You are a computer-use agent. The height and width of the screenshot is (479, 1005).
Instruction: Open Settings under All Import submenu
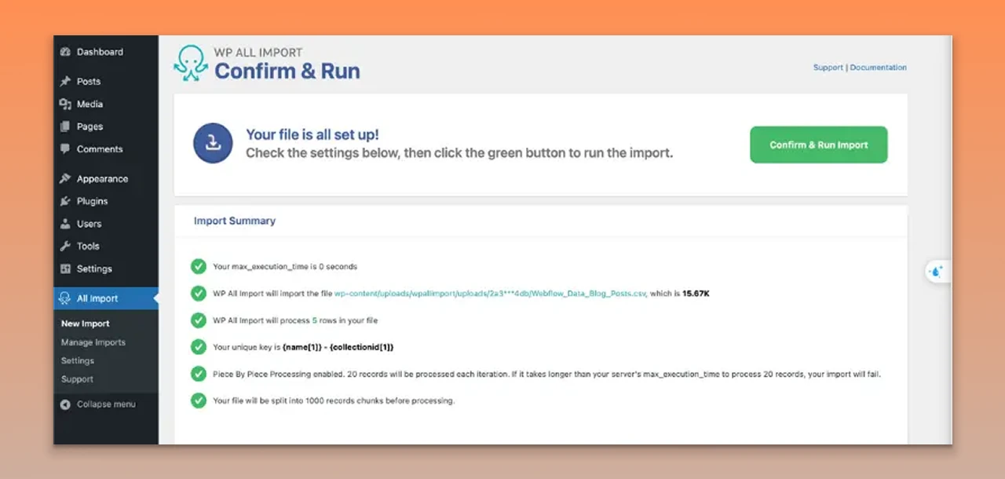click(x=78, y=360)
